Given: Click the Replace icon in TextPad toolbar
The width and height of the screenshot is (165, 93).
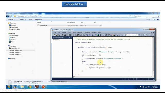Looking at the screenshot, I should click(x=111, y=35).
